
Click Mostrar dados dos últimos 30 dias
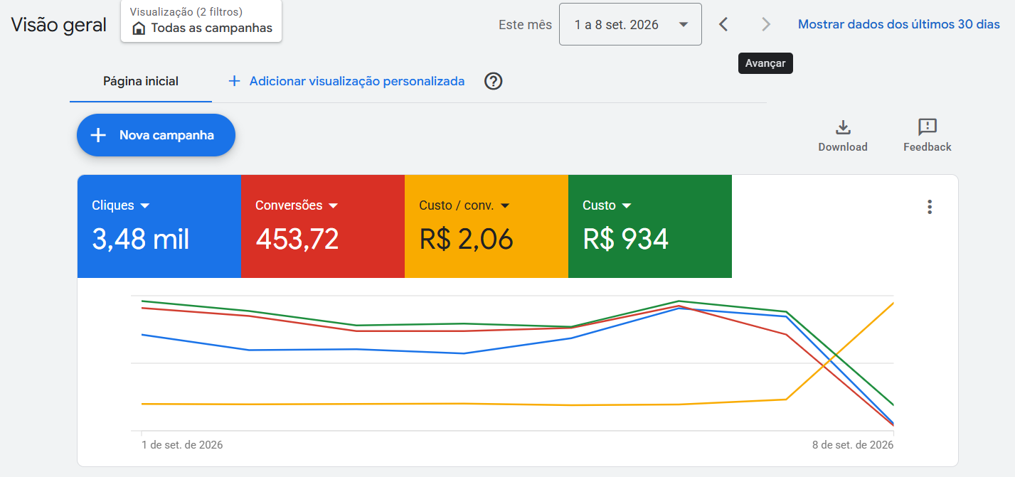pos(899,24)
